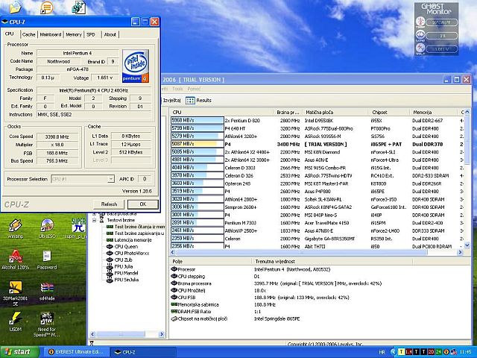Open the Alcohol 120% desktop shortcut

click(x=15, y=255)
